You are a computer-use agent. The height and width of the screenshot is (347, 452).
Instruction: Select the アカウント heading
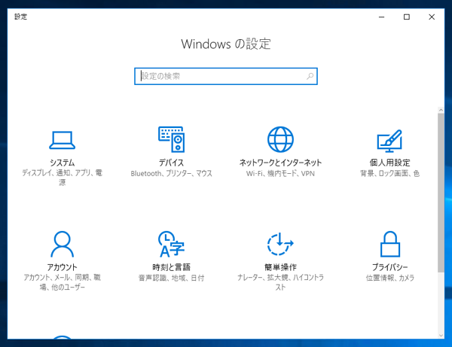click(x=62, y=267)
